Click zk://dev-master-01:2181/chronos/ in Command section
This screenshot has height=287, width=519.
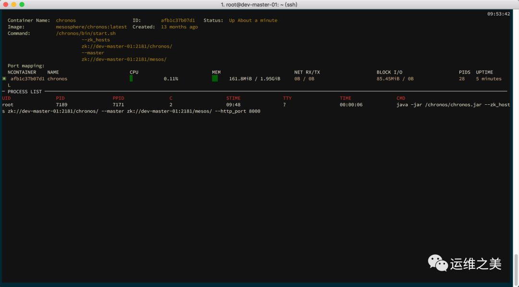point(127,46)
